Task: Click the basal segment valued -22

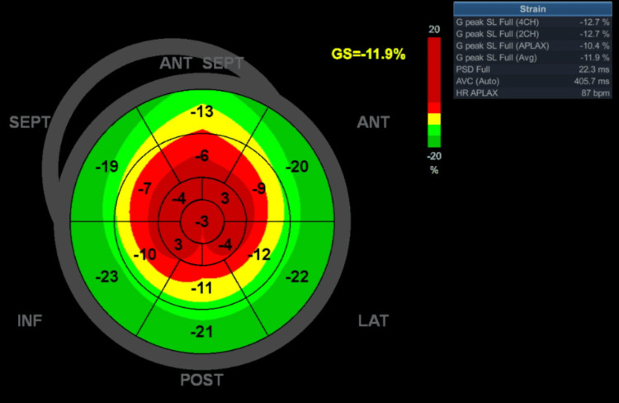Action: click(x=297, y=277)
